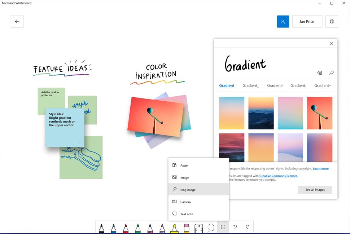Click the blue sign-in person icon
350x234 pixels.
(x=283, y=21)
